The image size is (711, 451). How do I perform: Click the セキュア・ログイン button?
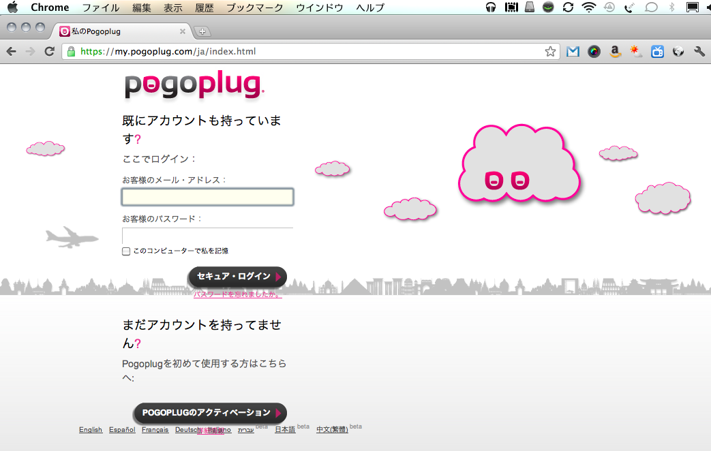238,277
